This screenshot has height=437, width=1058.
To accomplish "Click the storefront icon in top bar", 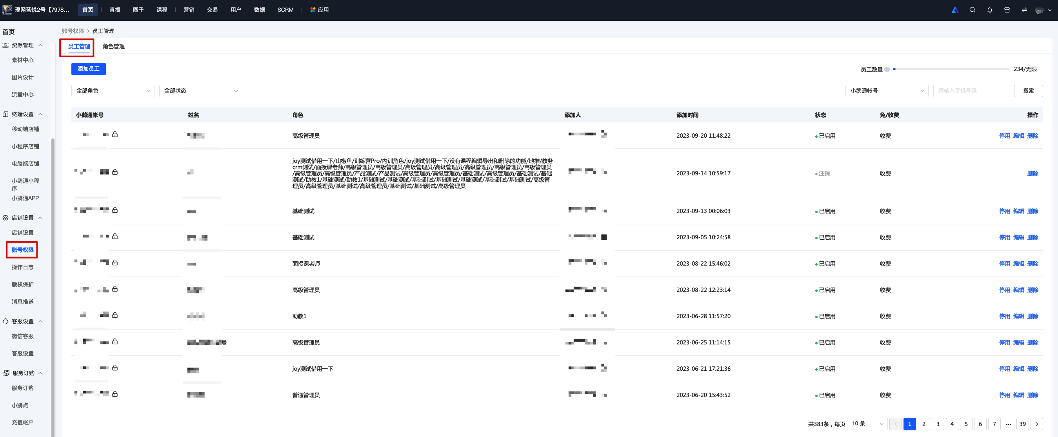I will (1007, 10).
